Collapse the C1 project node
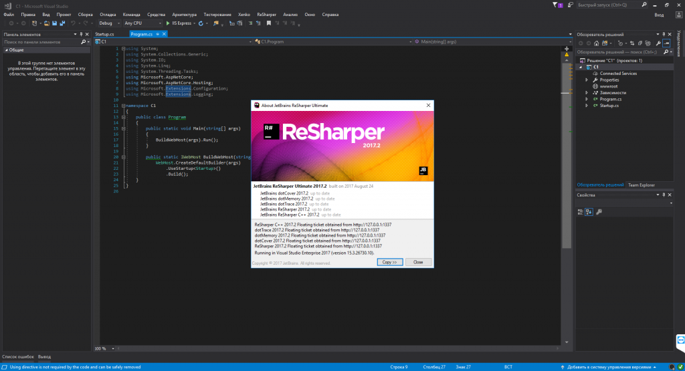The height and width of the screenshot is (371, 685). click(x=581, y=68)
